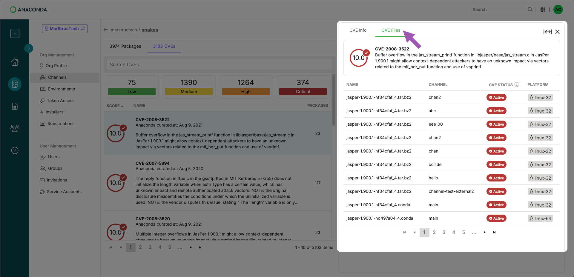Open Service Accounts page
The height and width of the screenshot is (277, 574).
coord(61,192)
